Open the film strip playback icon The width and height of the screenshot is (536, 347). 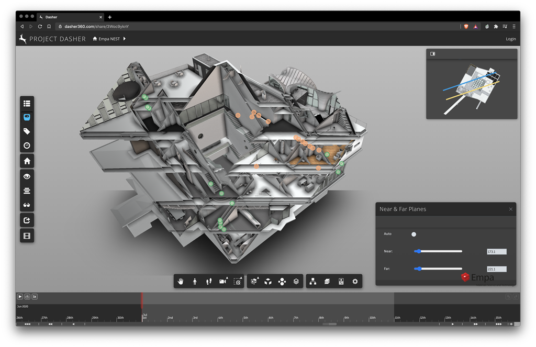(x=27, y=236)
